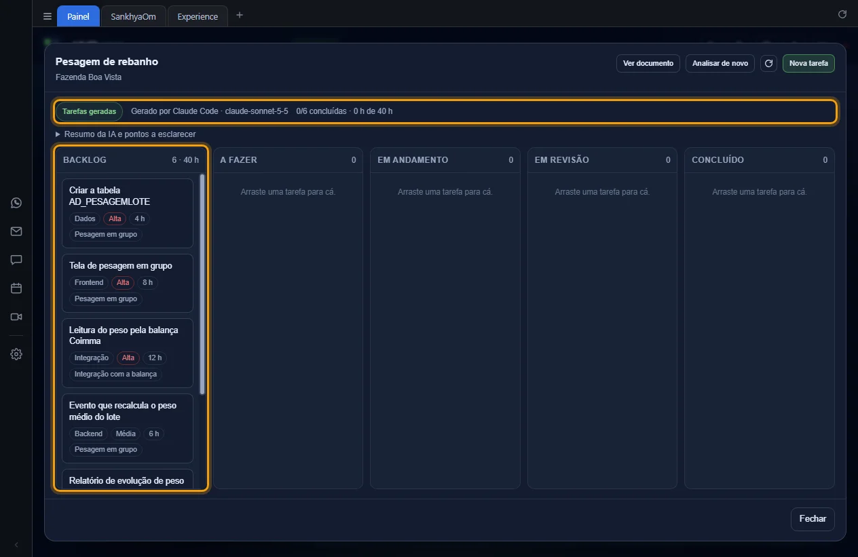Open the mail envelope sidebar icon
The height and width of the screenshot is (557, 858).
(x=16, y=231)
